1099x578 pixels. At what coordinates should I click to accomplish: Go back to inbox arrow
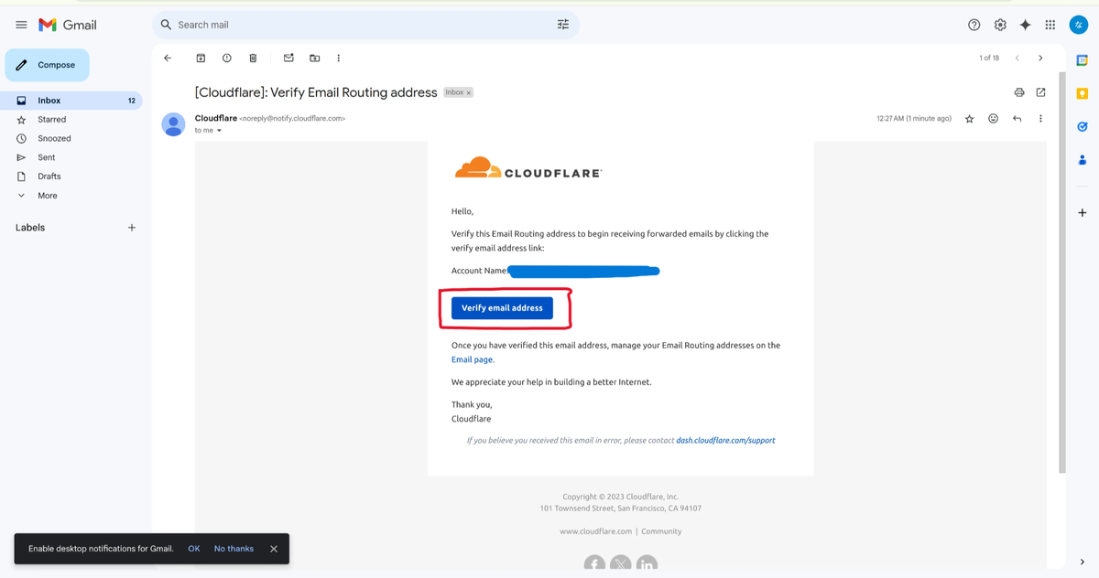[x=168, y=58]
